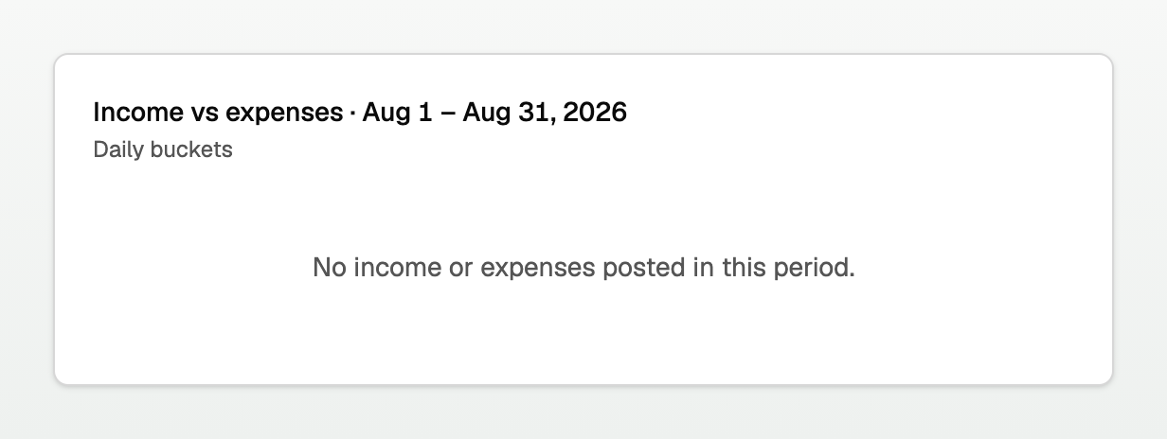Image resolution: width=1167 pixels, height=439 pixels.
Task: Click the dot separator in the title
Action: (352, 113)
